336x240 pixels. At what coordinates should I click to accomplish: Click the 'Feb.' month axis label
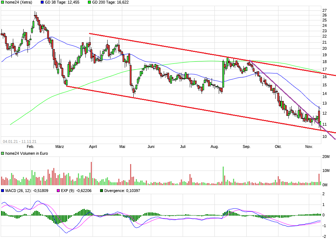point(30,147)
